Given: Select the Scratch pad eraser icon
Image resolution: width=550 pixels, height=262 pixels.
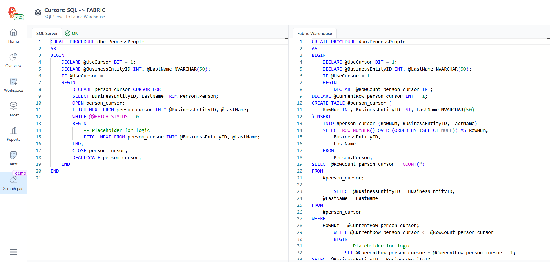Looking at the screenshot, I should tap(13, 180).
